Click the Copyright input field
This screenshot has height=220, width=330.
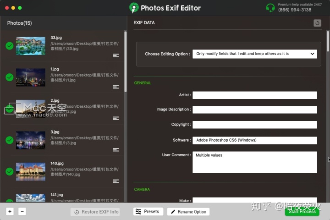coord(255,125)
